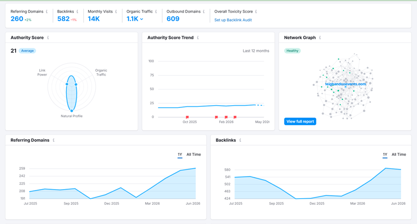
Task: Open info icon of Authority Score panel
Action: point(48,38)
